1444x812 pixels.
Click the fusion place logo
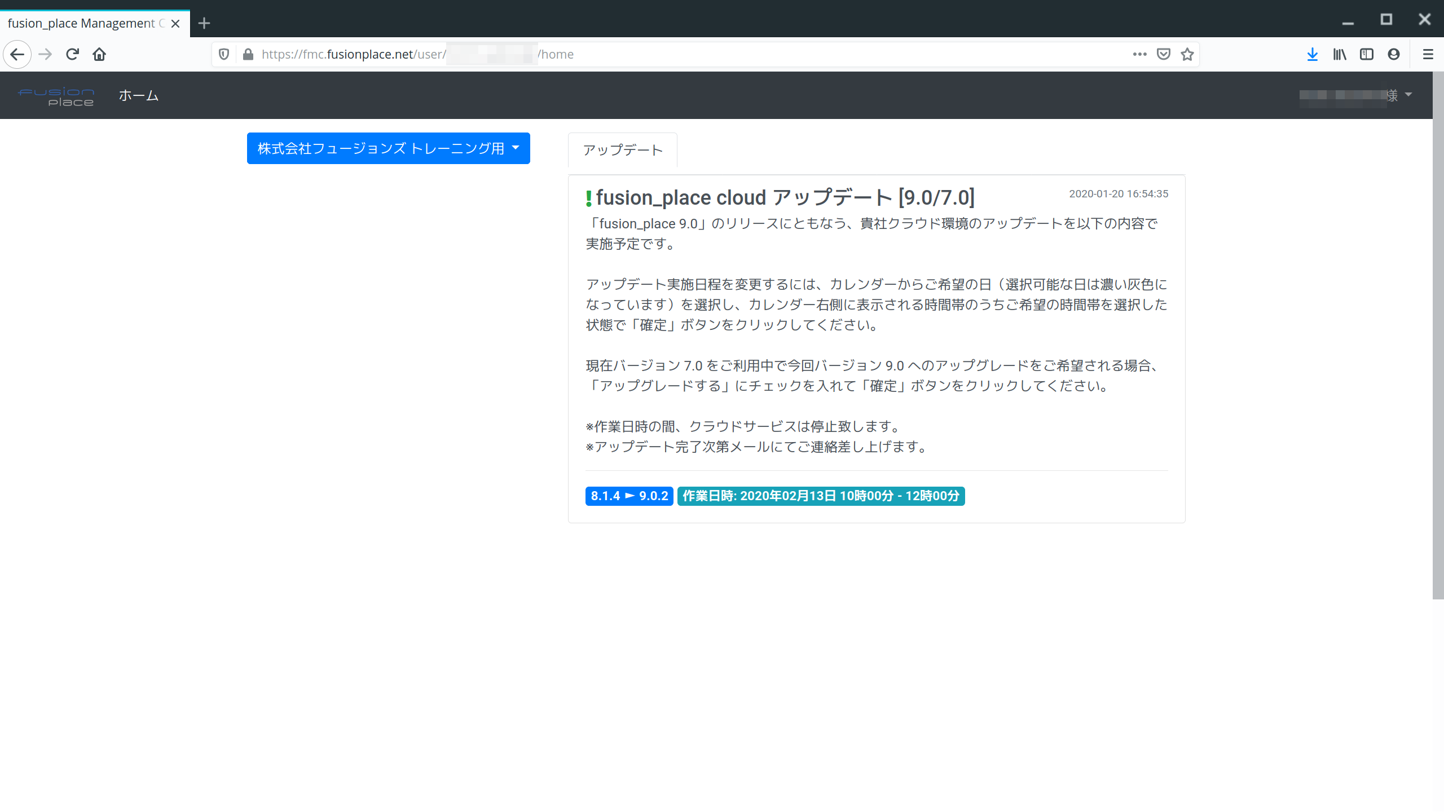pyautogui.click(x=56, y=96)
